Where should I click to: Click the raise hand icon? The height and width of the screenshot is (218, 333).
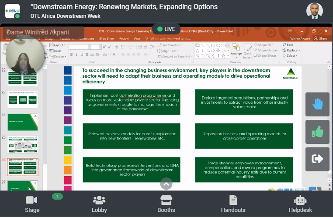(317, 104)
